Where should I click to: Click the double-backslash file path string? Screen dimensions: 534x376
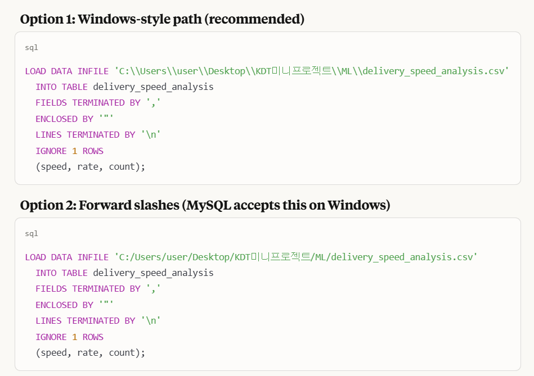pos(312,71)
